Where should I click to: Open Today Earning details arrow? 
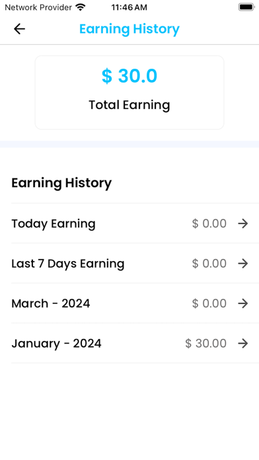[x=243, y=223]
